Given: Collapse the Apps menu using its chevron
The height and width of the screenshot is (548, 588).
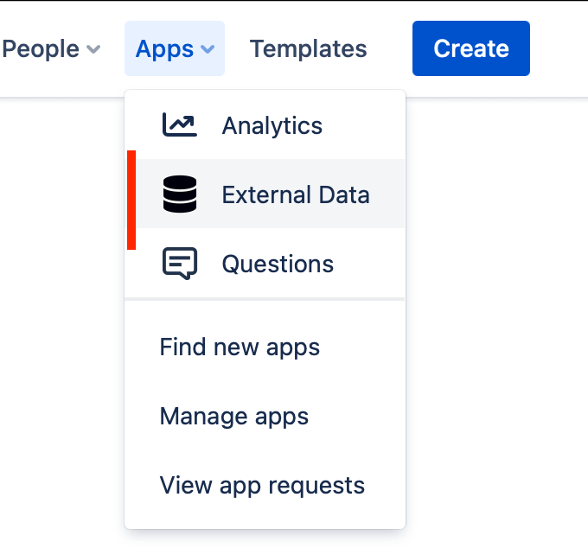Looking at the screenshot, I should [208, 49].
